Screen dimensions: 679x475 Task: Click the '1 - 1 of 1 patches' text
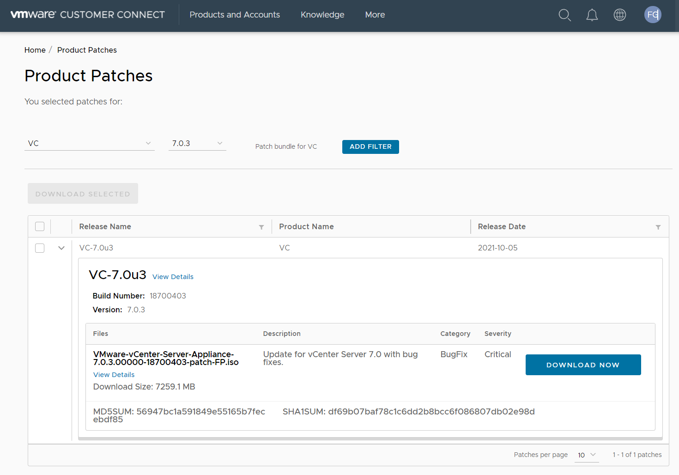coord(637,455)
